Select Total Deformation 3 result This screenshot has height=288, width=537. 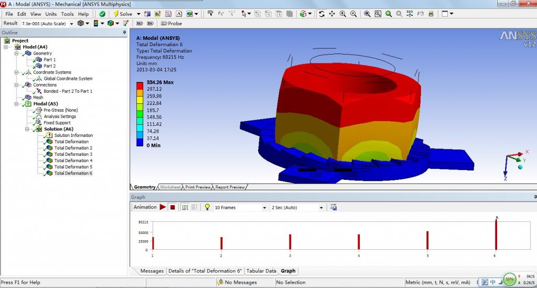pos(73,154)
